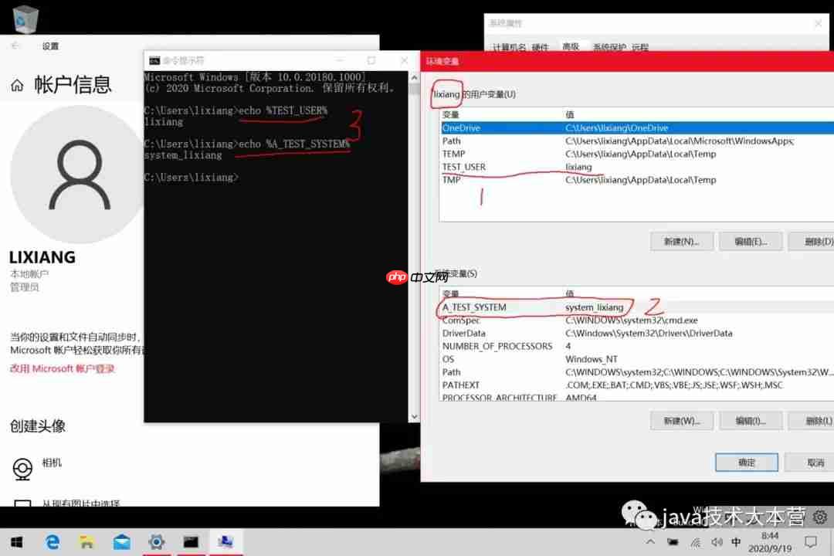Launch Microsoft Edge from the taskbar
The height and width of the screenshot is (556, 834).
pos(51,542)
